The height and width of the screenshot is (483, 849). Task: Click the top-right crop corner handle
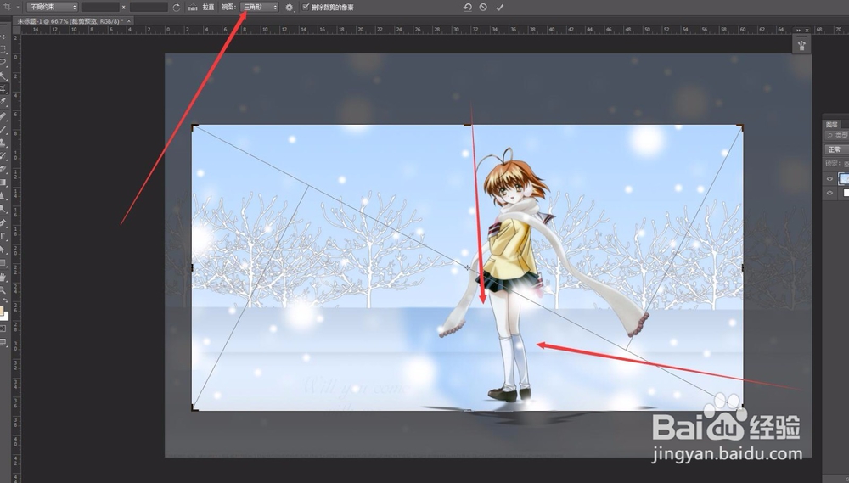(x=741, y=127)
